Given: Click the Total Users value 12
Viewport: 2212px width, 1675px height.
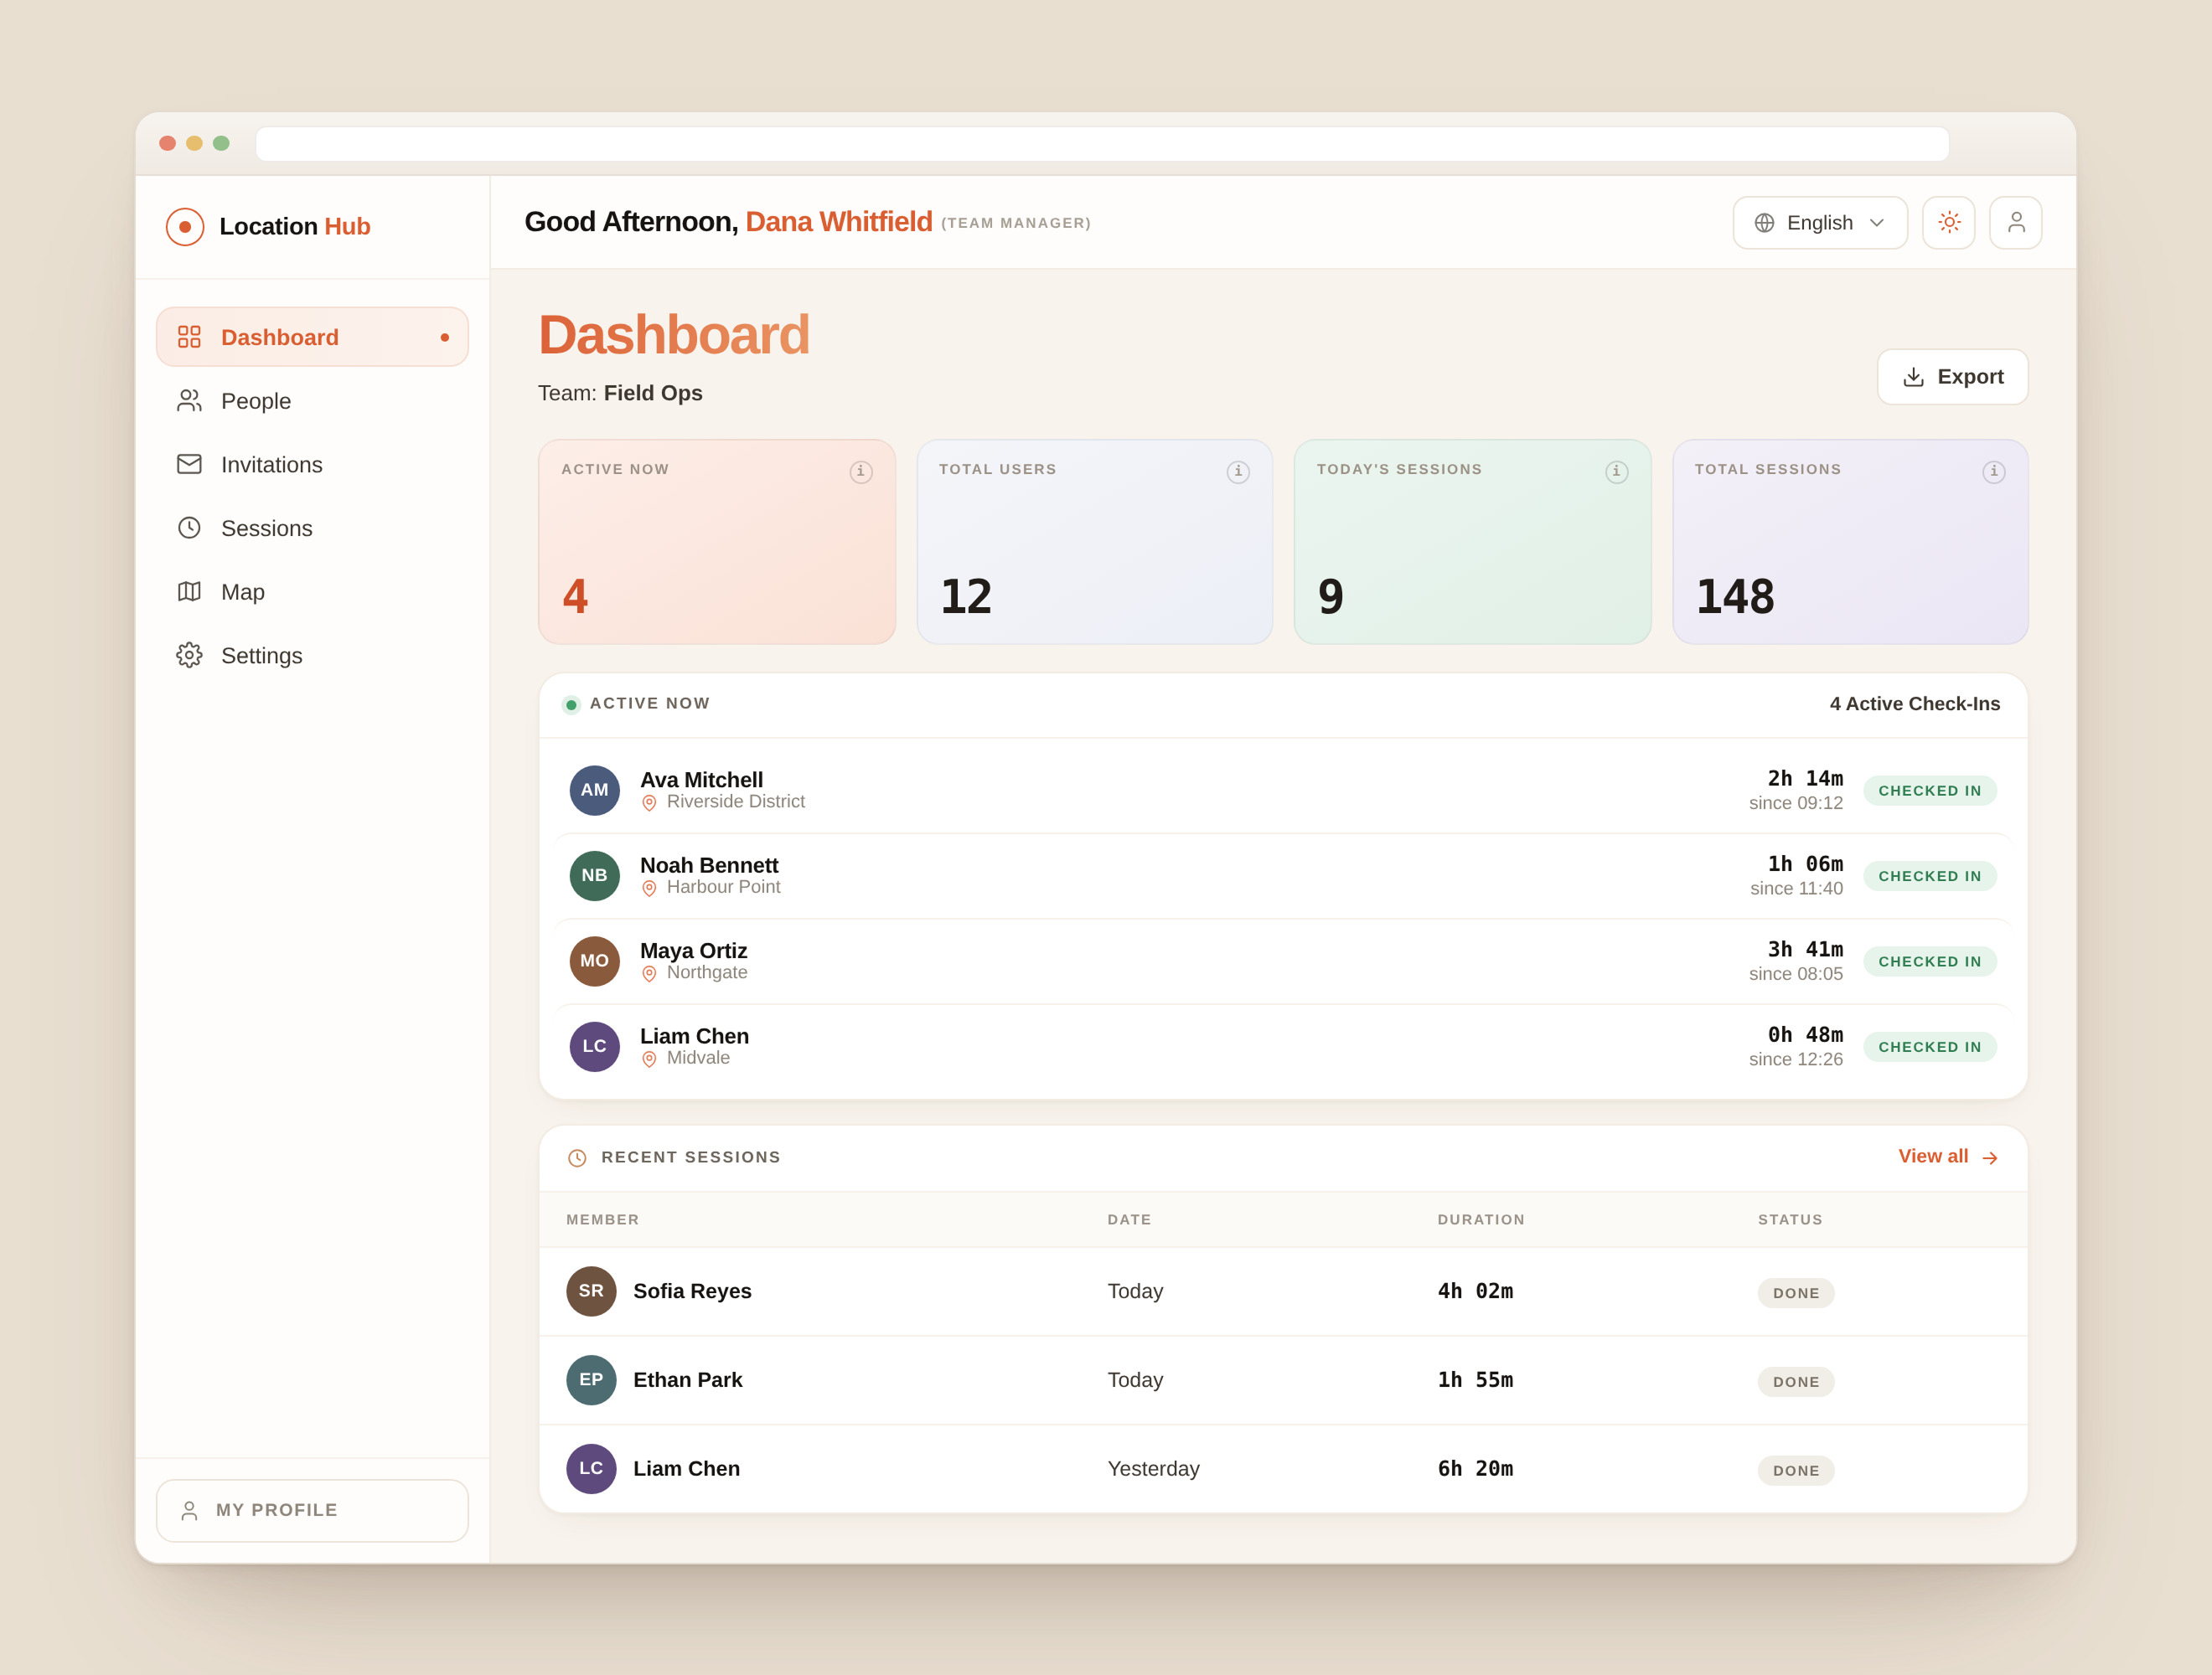Looking at the screenshot, I should [966, 596].
